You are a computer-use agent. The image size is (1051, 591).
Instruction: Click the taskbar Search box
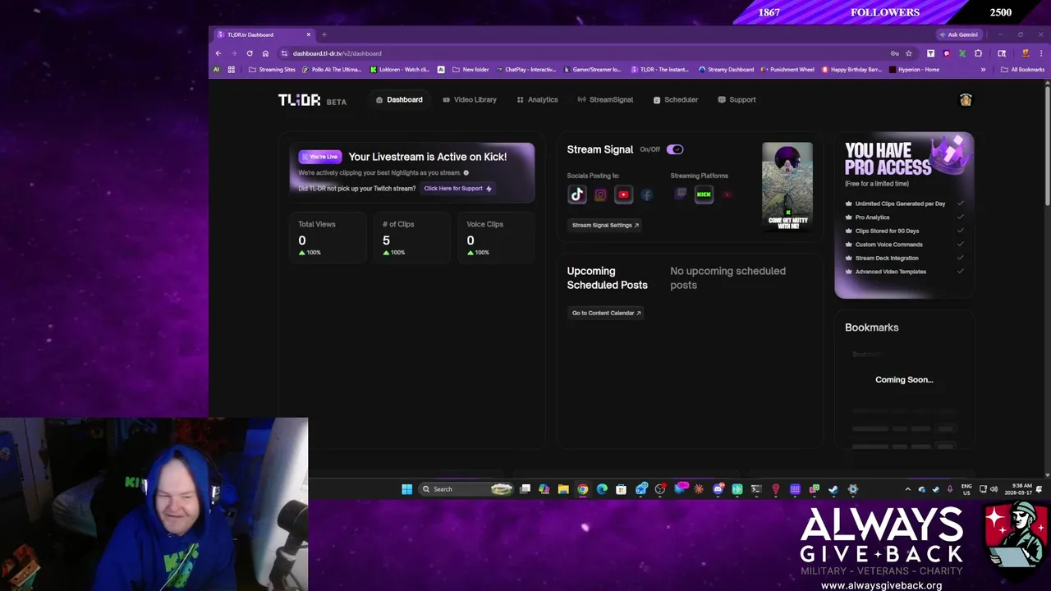coord(466,489)
